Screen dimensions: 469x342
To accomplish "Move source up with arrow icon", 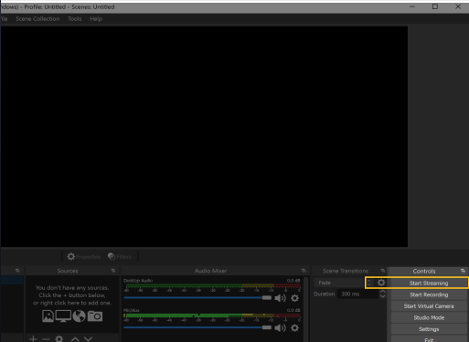I will tap(75, 339).
